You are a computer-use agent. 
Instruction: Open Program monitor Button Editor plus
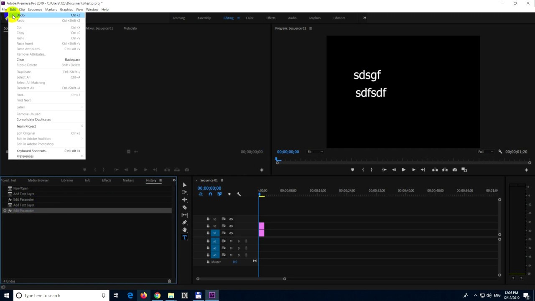526,170
